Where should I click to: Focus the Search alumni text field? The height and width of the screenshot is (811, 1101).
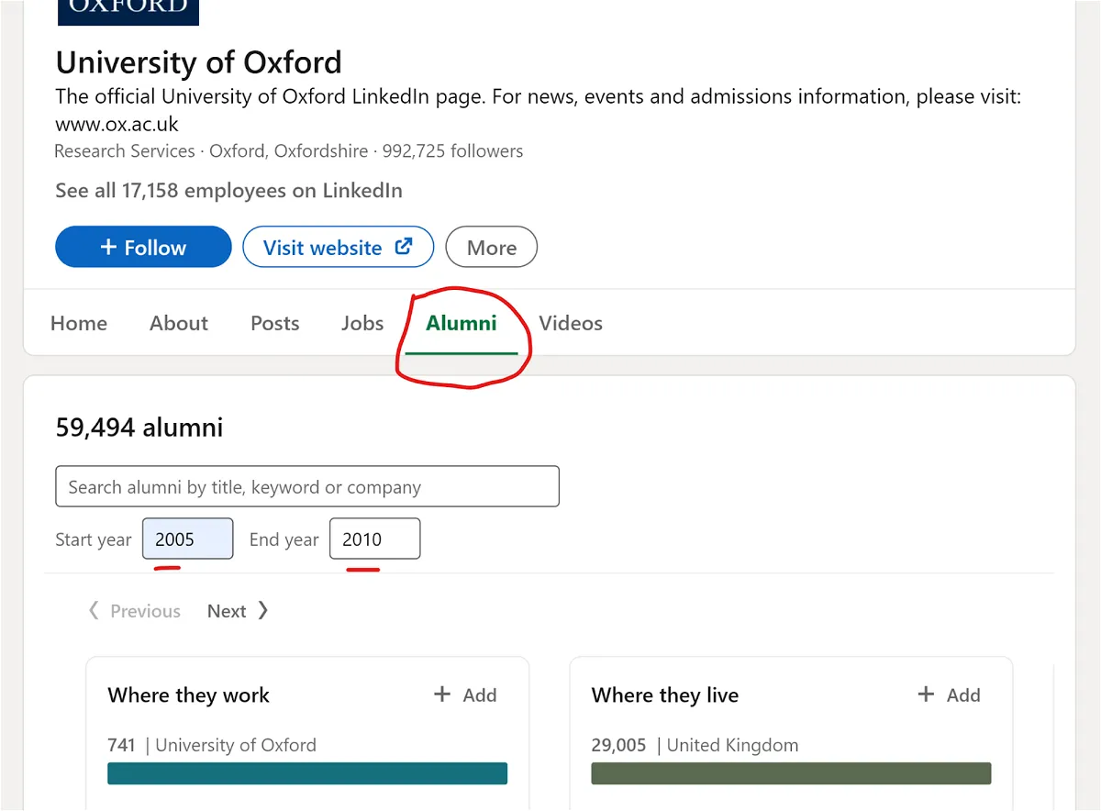point(307,486)
